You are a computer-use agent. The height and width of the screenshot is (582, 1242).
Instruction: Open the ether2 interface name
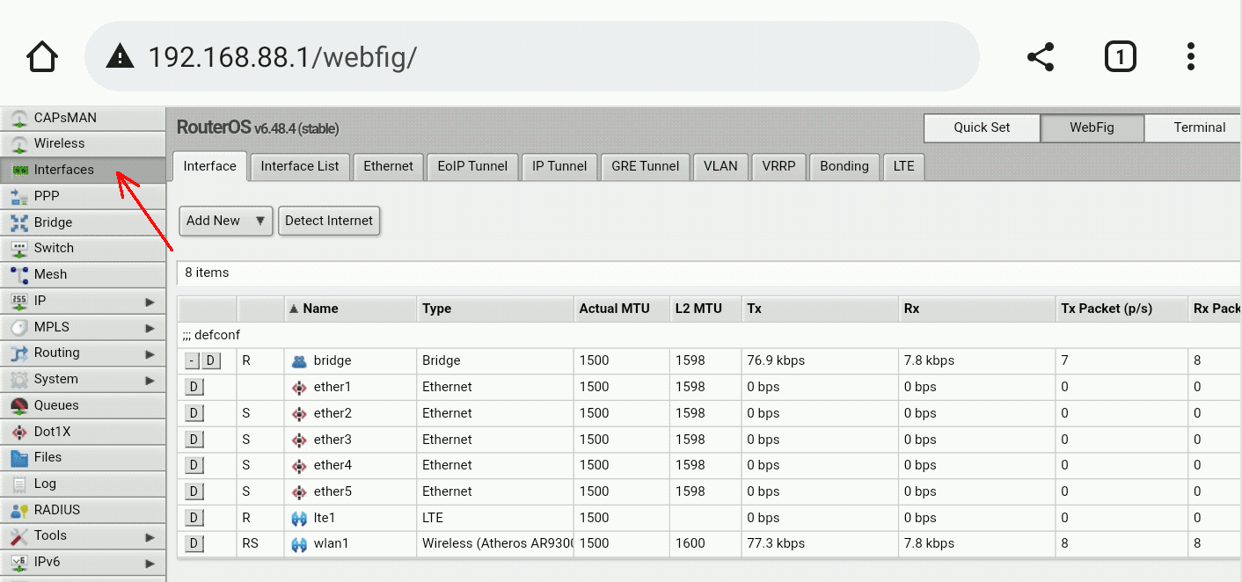click(332, 413)
